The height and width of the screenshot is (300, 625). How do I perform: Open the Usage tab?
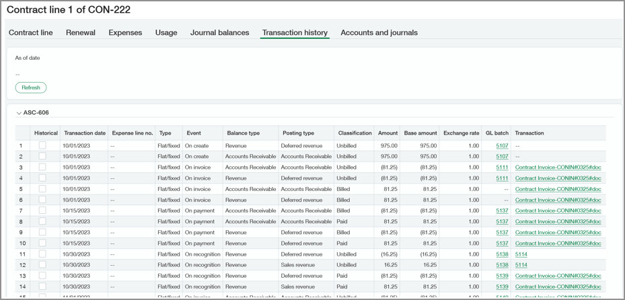pyautogui.click(x=166, y=32)
